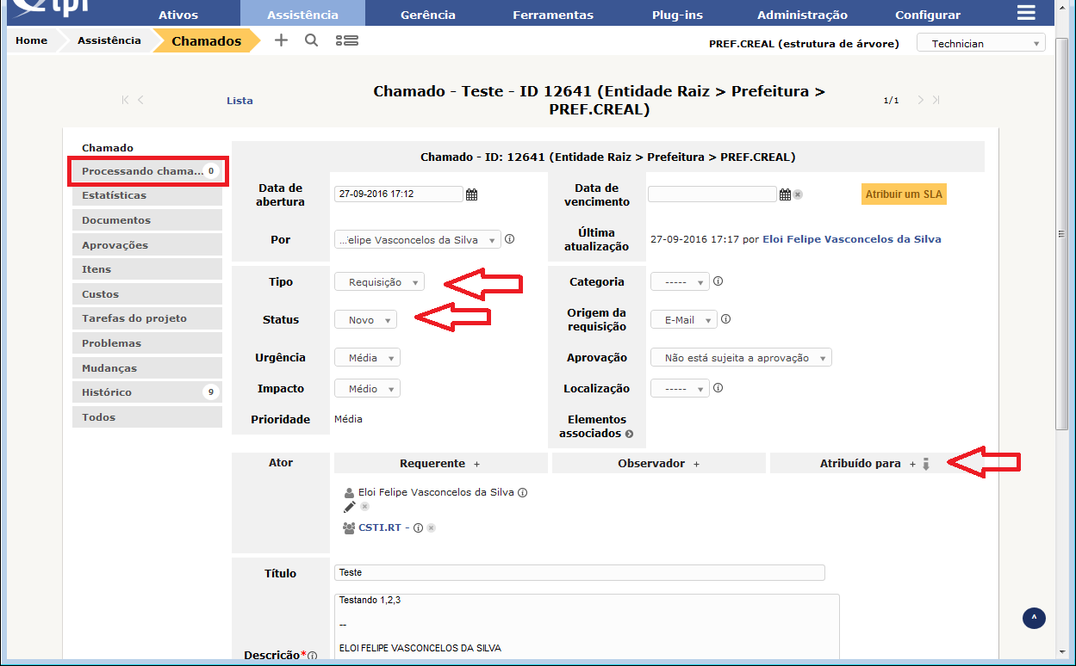This screenshot has width=1076, height=666.
Task: Click the info icon beside Categoria
Action: [718, 281]
